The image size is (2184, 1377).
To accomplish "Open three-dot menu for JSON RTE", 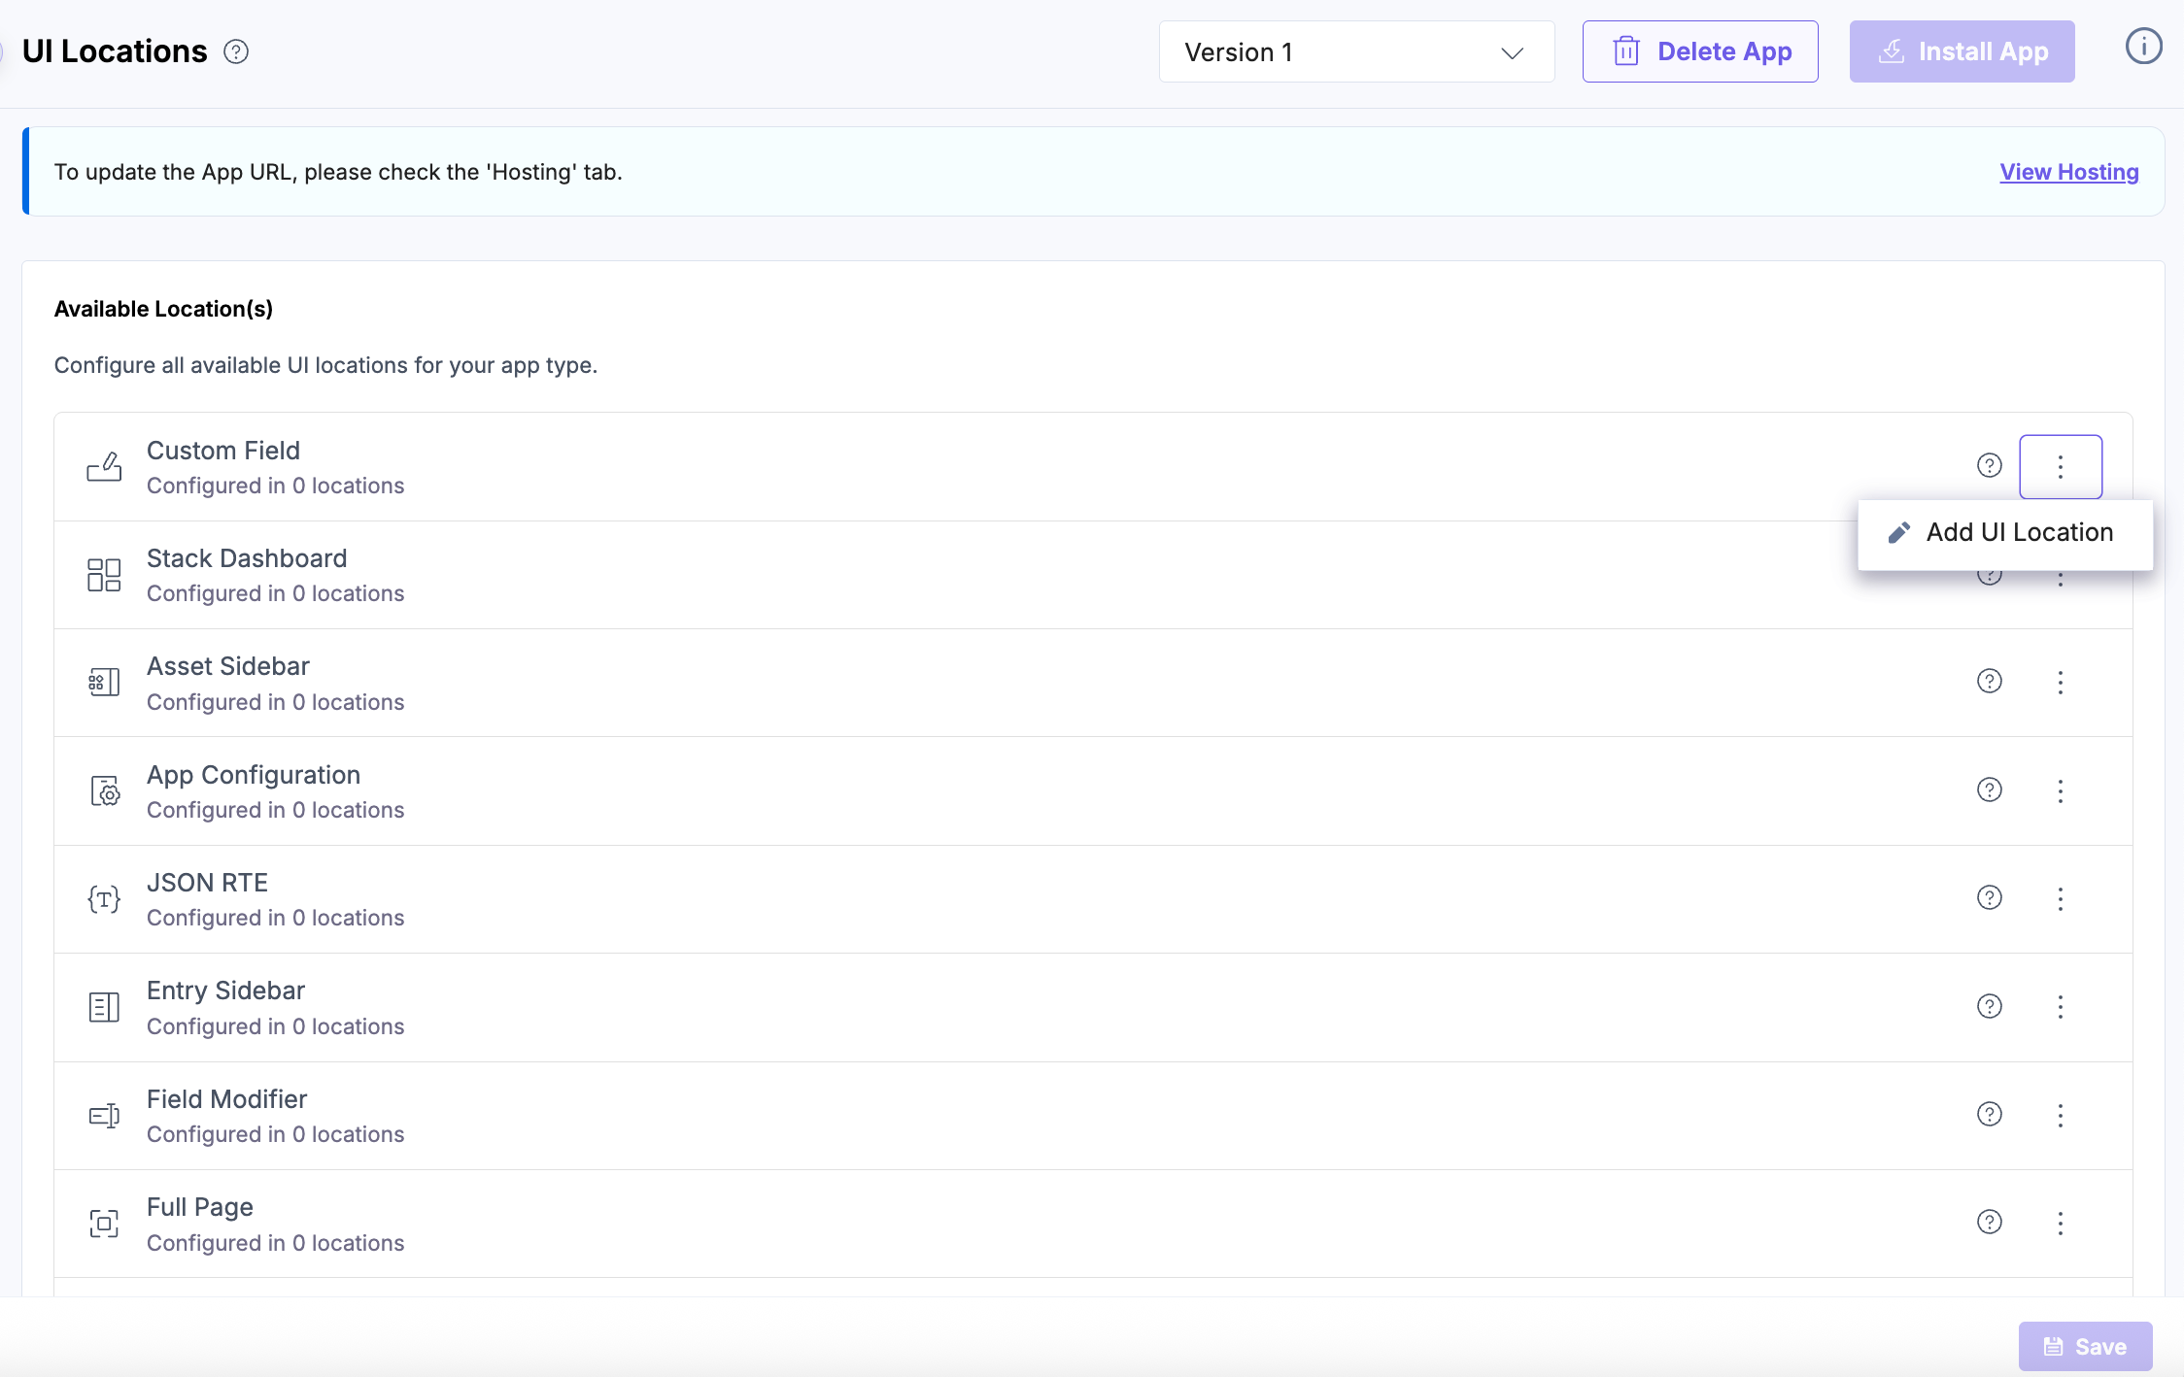I will 2060,899.
